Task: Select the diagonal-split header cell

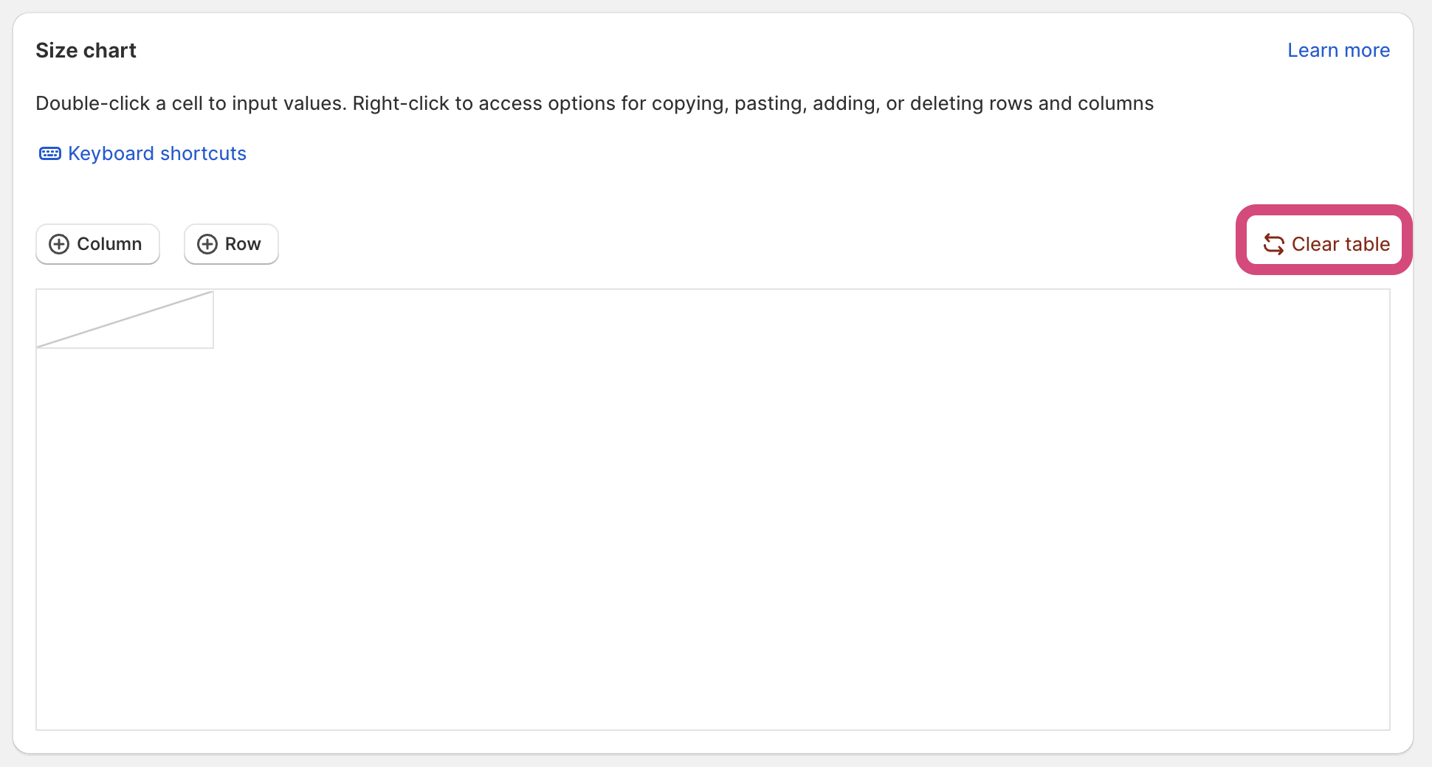Action: click(125, 319)
